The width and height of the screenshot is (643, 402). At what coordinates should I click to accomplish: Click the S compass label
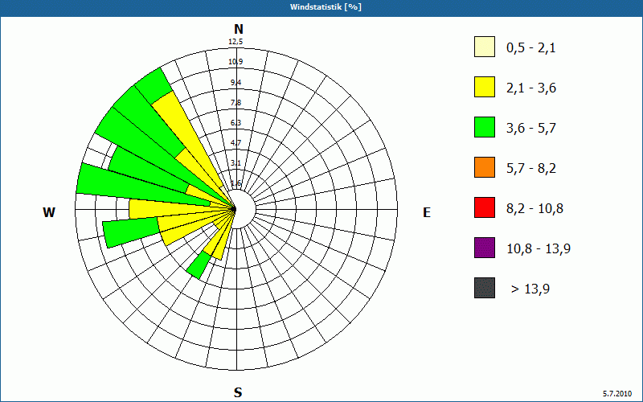238,392
